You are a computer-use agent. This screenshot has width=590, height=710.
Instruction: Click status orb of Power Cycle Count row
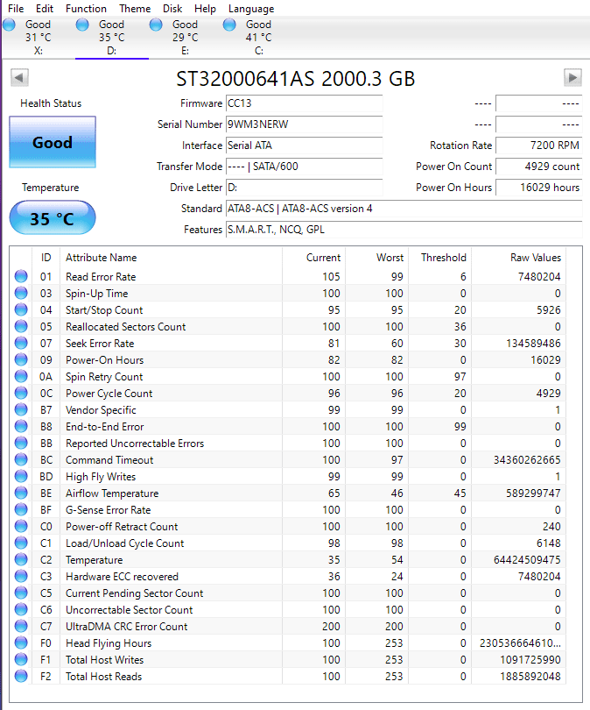coord(21,393)
